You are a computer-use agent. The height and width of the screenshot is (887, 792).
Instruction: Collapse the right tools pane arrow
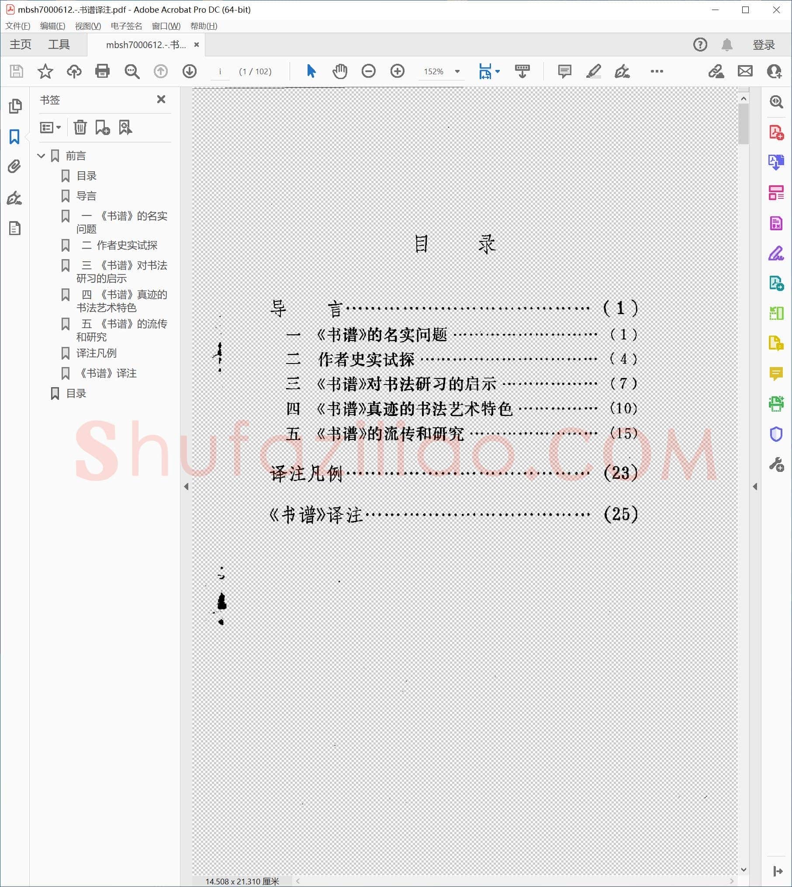pyautogui.click(x=755, y=487)
